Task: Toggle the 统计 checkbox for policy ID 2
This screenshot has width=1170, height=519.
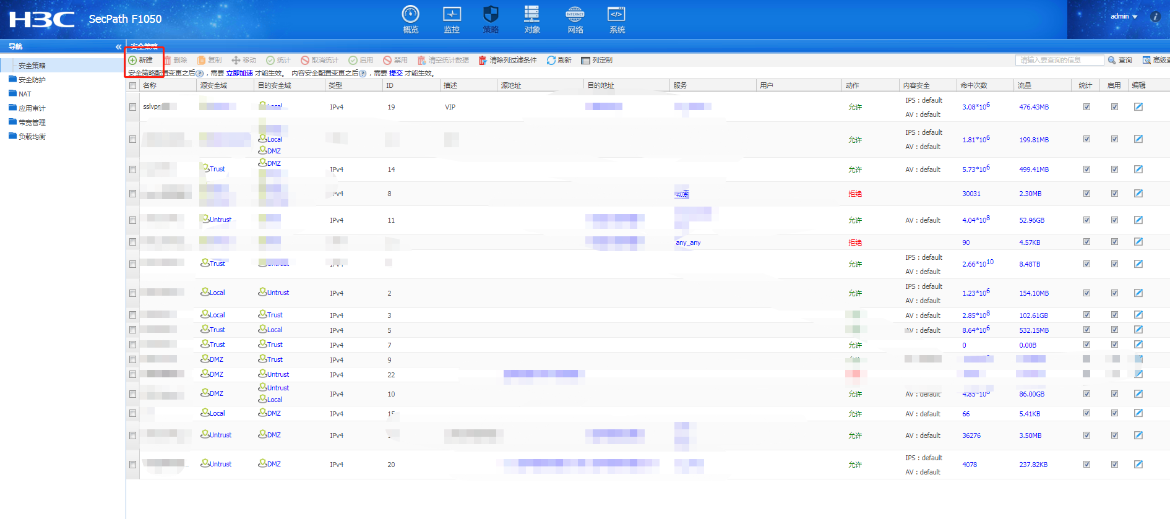Action: coord(1086,293)
